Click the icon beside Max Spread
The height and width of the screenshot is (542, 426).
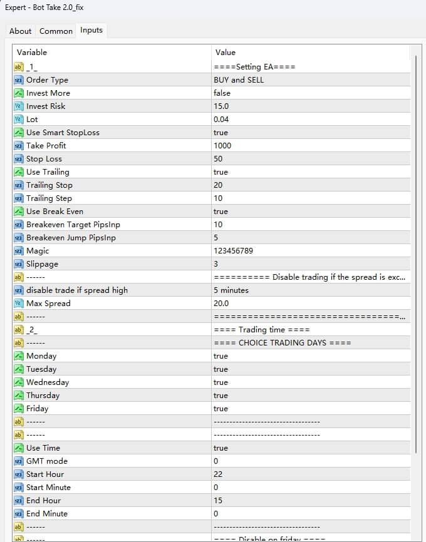click(18, 304)
